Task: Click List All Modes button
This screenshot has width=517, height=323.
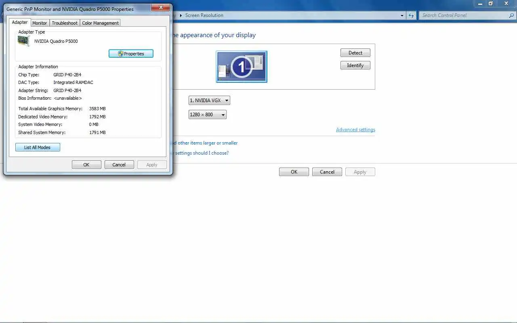Action: point(38,147)
